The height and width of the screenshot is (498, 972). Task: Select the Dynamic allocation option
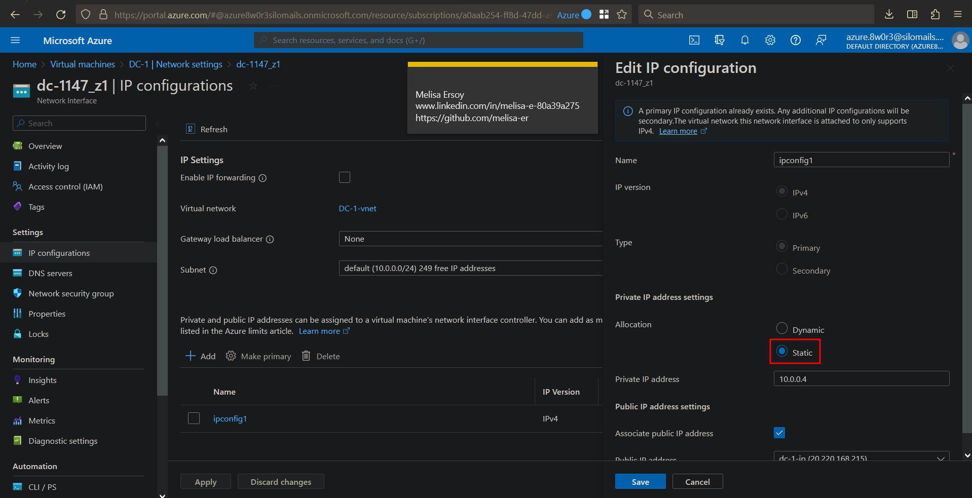point(781,328)
